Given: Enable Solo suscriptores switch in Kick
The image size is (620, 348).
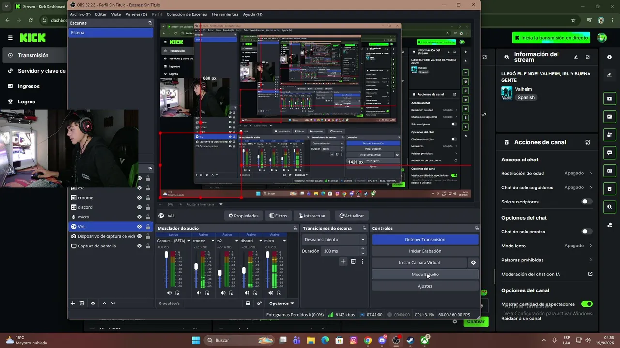Looking at the screenshot, I should click(x=587, y=202).
